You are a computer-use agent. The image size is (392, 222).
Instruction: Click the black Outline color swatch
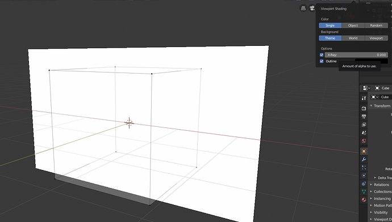pyautogui.click(x=371, y=61)
